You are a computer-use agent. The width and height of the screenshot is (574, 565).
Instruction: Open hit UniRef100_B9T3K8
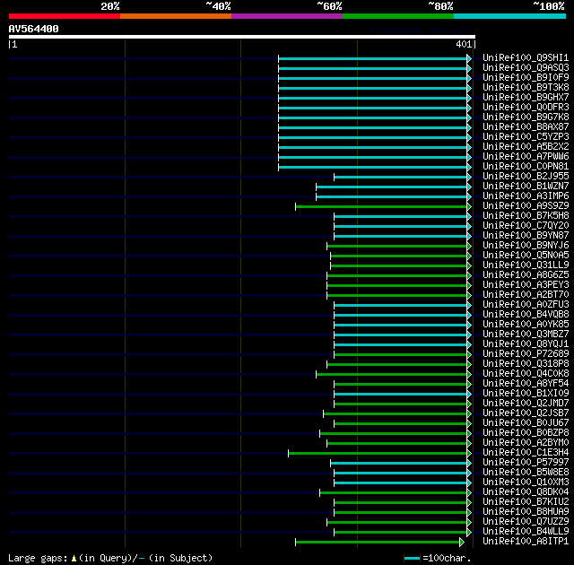526,88
